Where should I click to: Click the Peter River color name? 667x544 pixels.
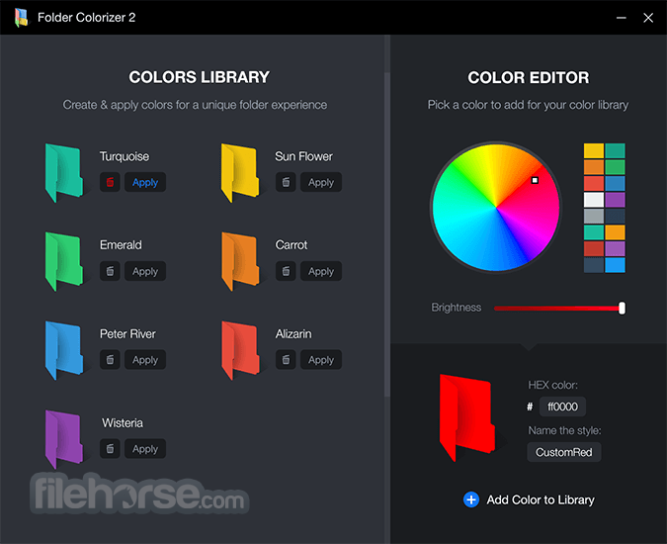point(127,334)
